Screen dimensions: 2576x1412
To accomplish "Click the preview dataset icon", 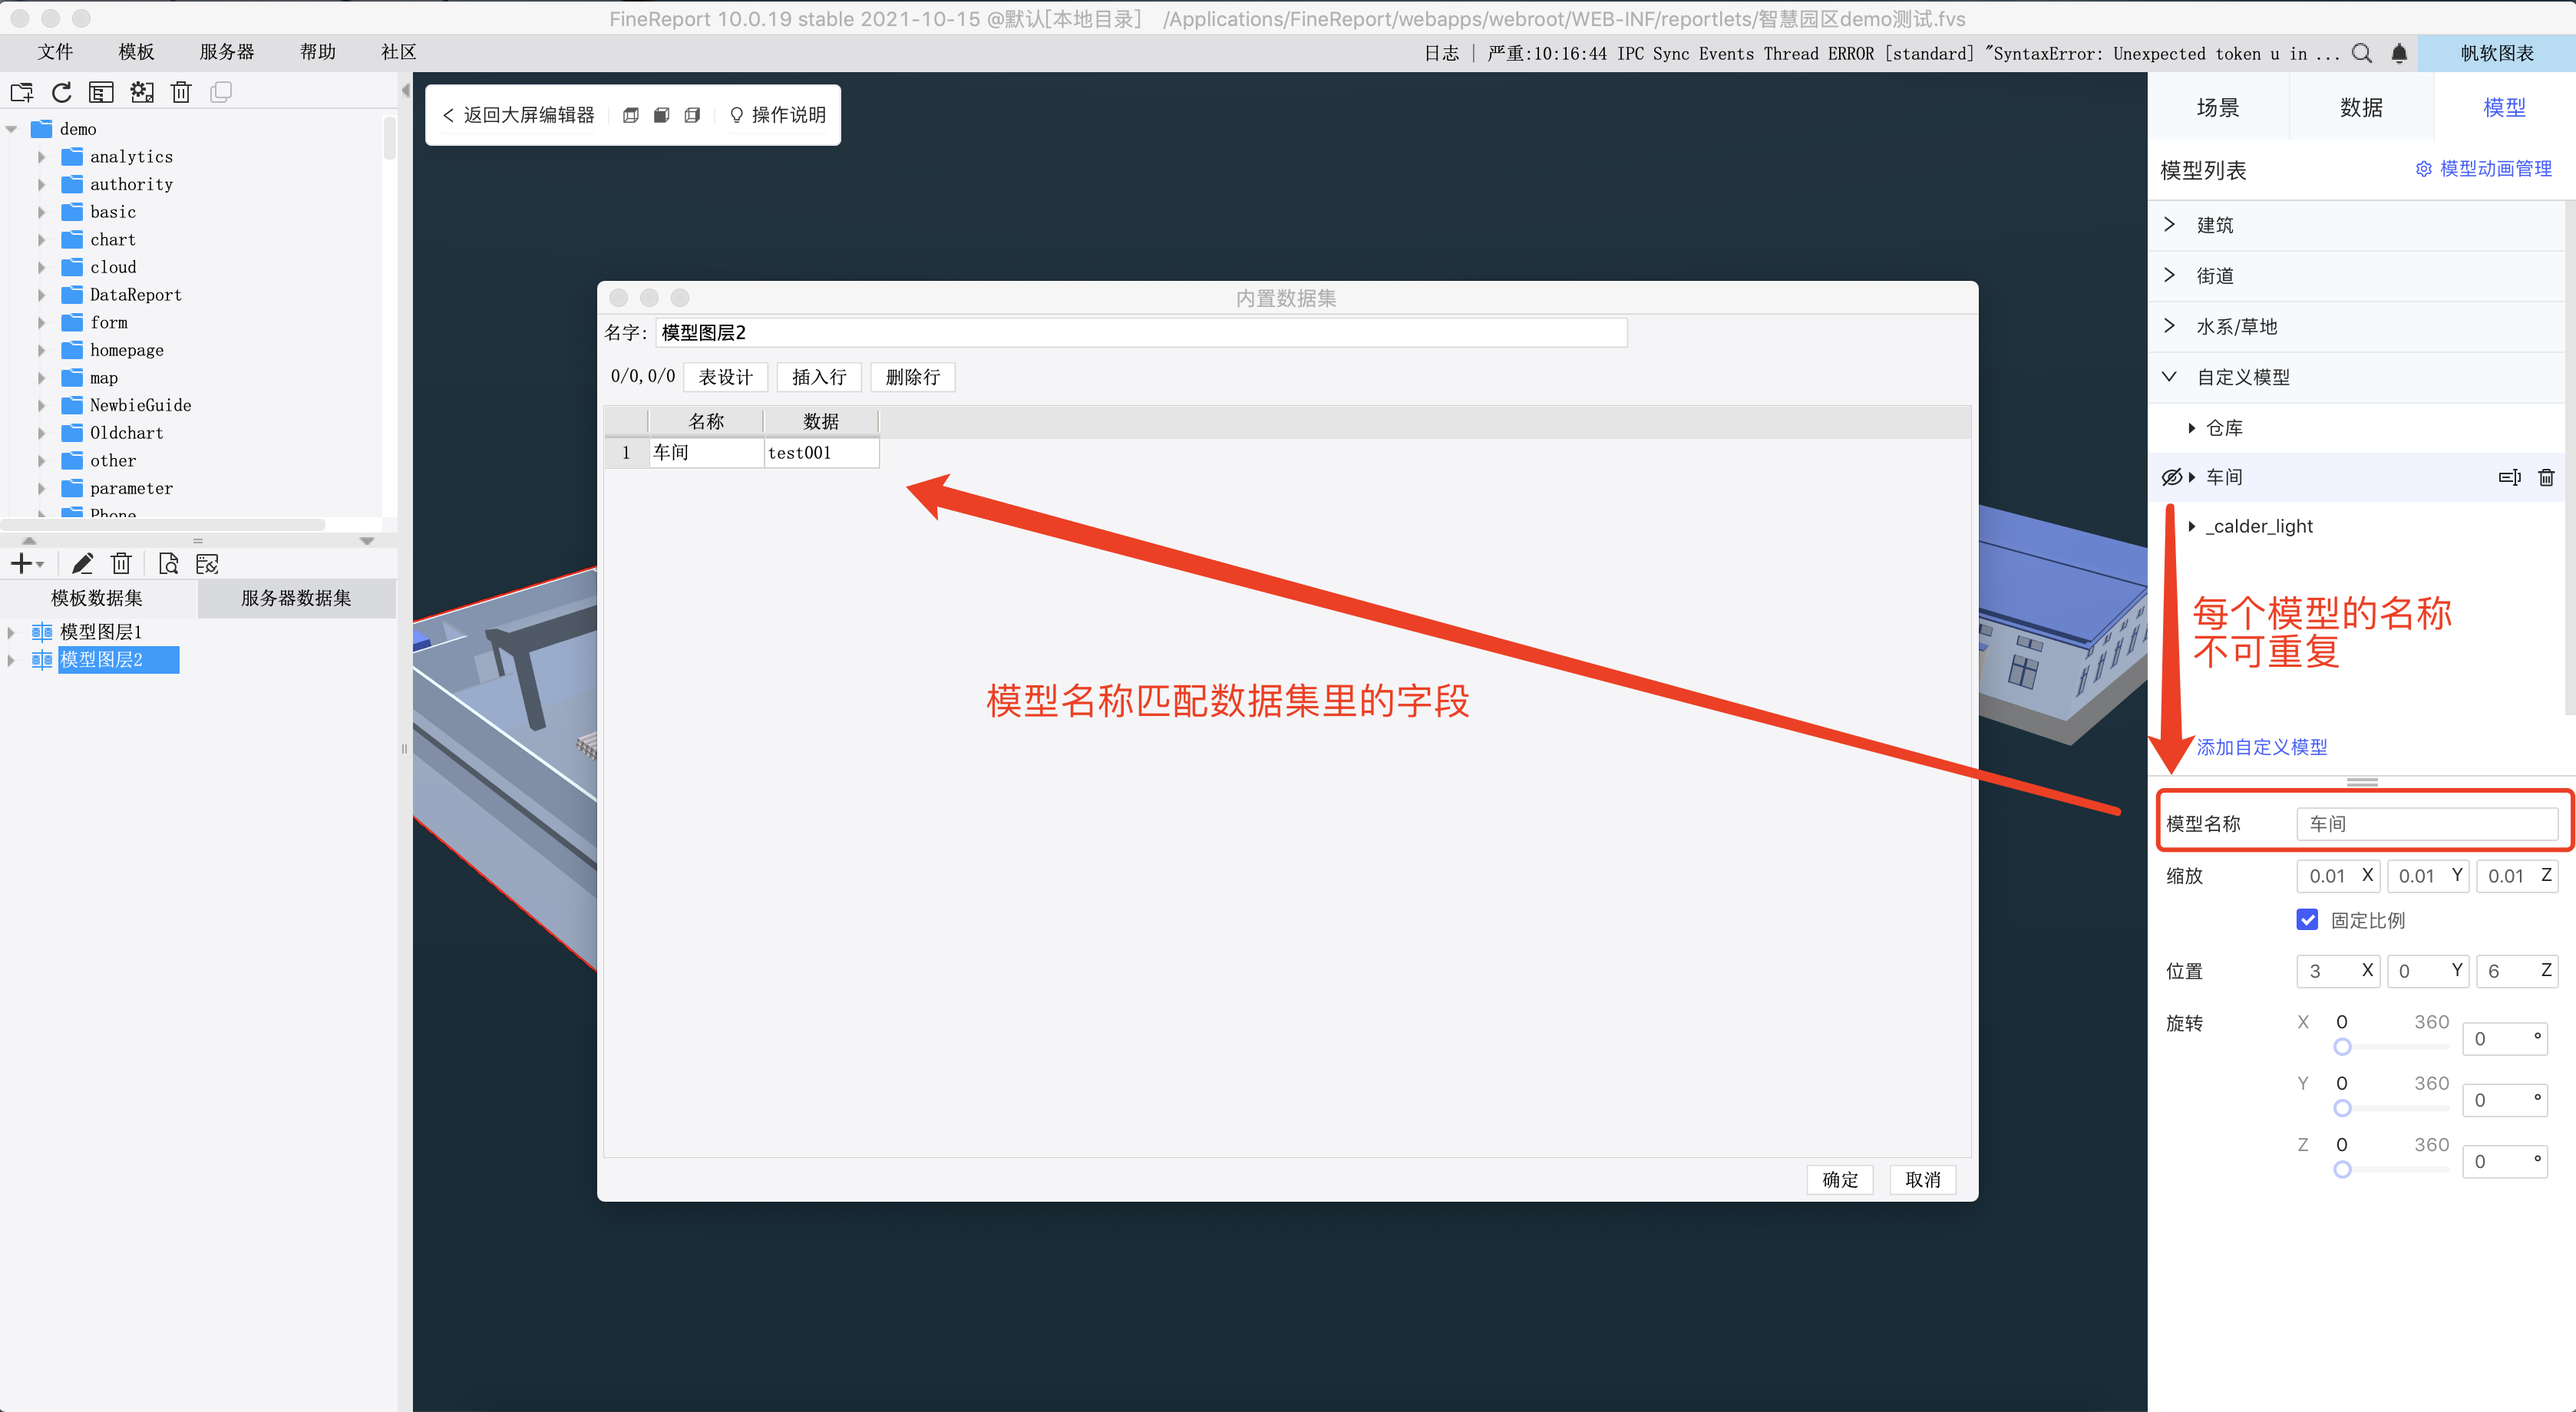I will [x=168, y=564].
